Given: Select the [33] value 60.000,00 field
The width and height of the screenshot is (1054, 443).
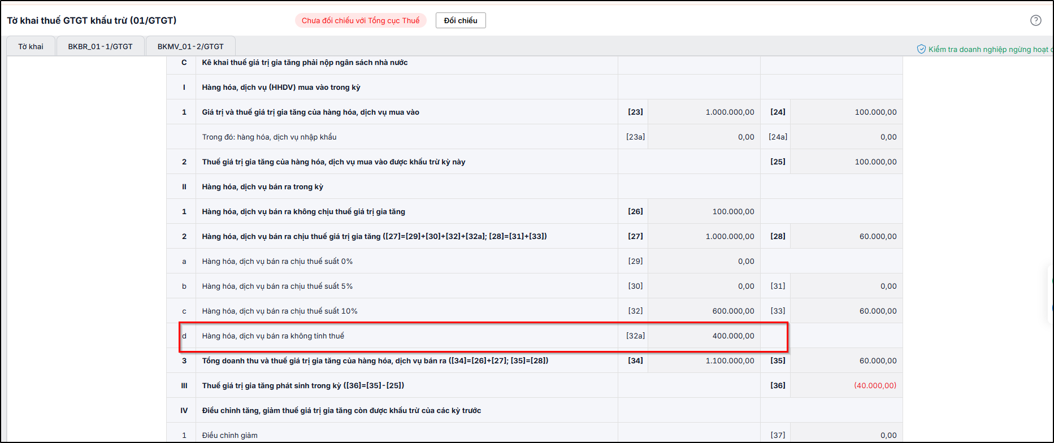Looking at the screenshot, I should (x=846, y=311).
